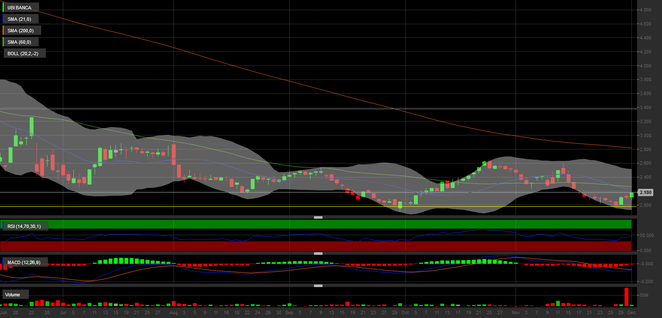662x318 pixels.
Task: Click the Dec date axis label
Action: 631,312
